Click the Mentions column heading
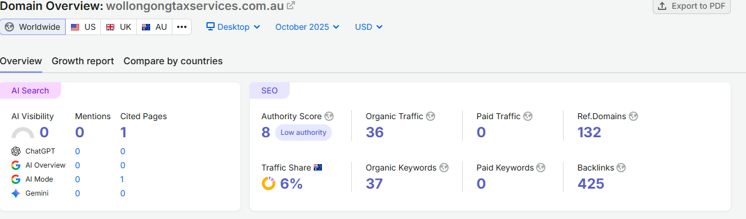The image size is (746, 219). (93, 116)
